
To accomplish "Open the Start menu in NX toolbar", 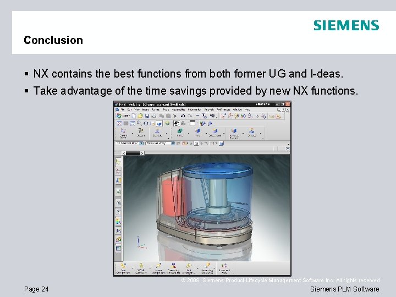I will click(123, 116).
